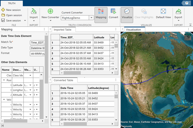The image size is (193, 128).
Task: Open the Current Converter dropdown
Action: coord(91,18)
